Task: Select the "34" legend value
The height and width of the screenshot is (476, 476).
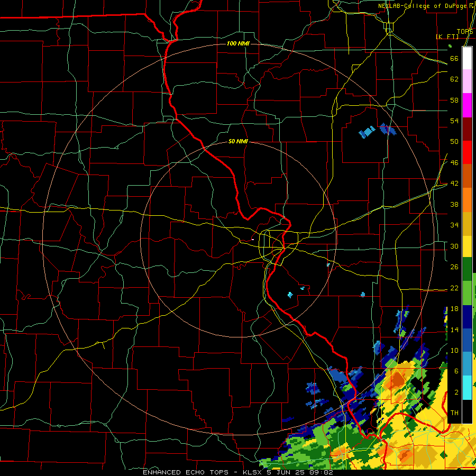Action: [454, 225]
